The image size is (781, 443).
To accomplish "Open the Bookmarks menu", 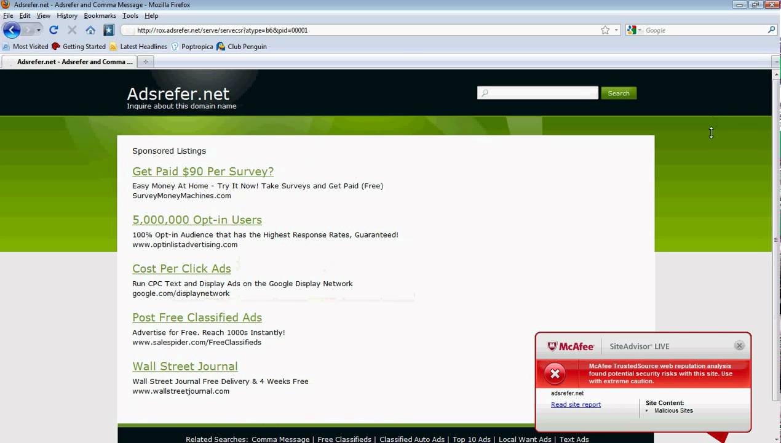I will click(x=100, y=16).
